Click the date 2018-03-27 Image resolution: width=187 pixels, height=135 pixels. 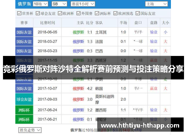[x=47, y=41]
